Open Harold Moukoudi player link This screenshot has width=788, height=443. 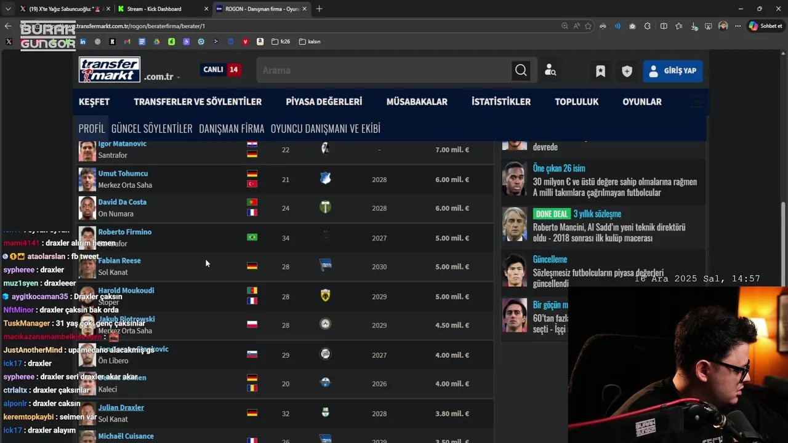point(126,290)
